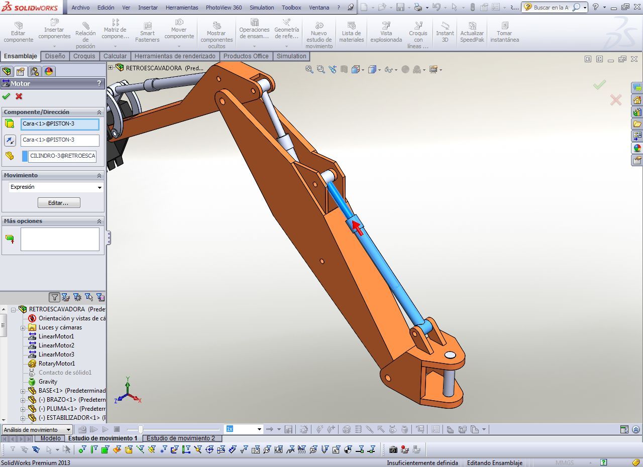This screenshot has width=643, height=467.
Task: Play the motion study from start
Action: coord(94,429)
